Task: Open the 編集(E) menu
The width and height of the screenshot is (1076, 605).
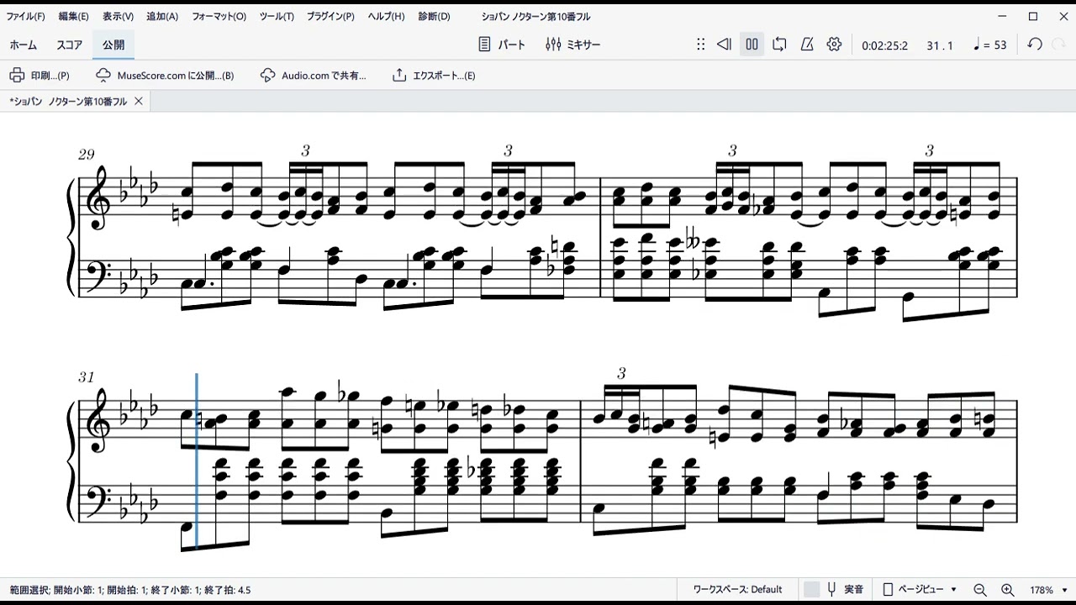Action: coord(74,16)
